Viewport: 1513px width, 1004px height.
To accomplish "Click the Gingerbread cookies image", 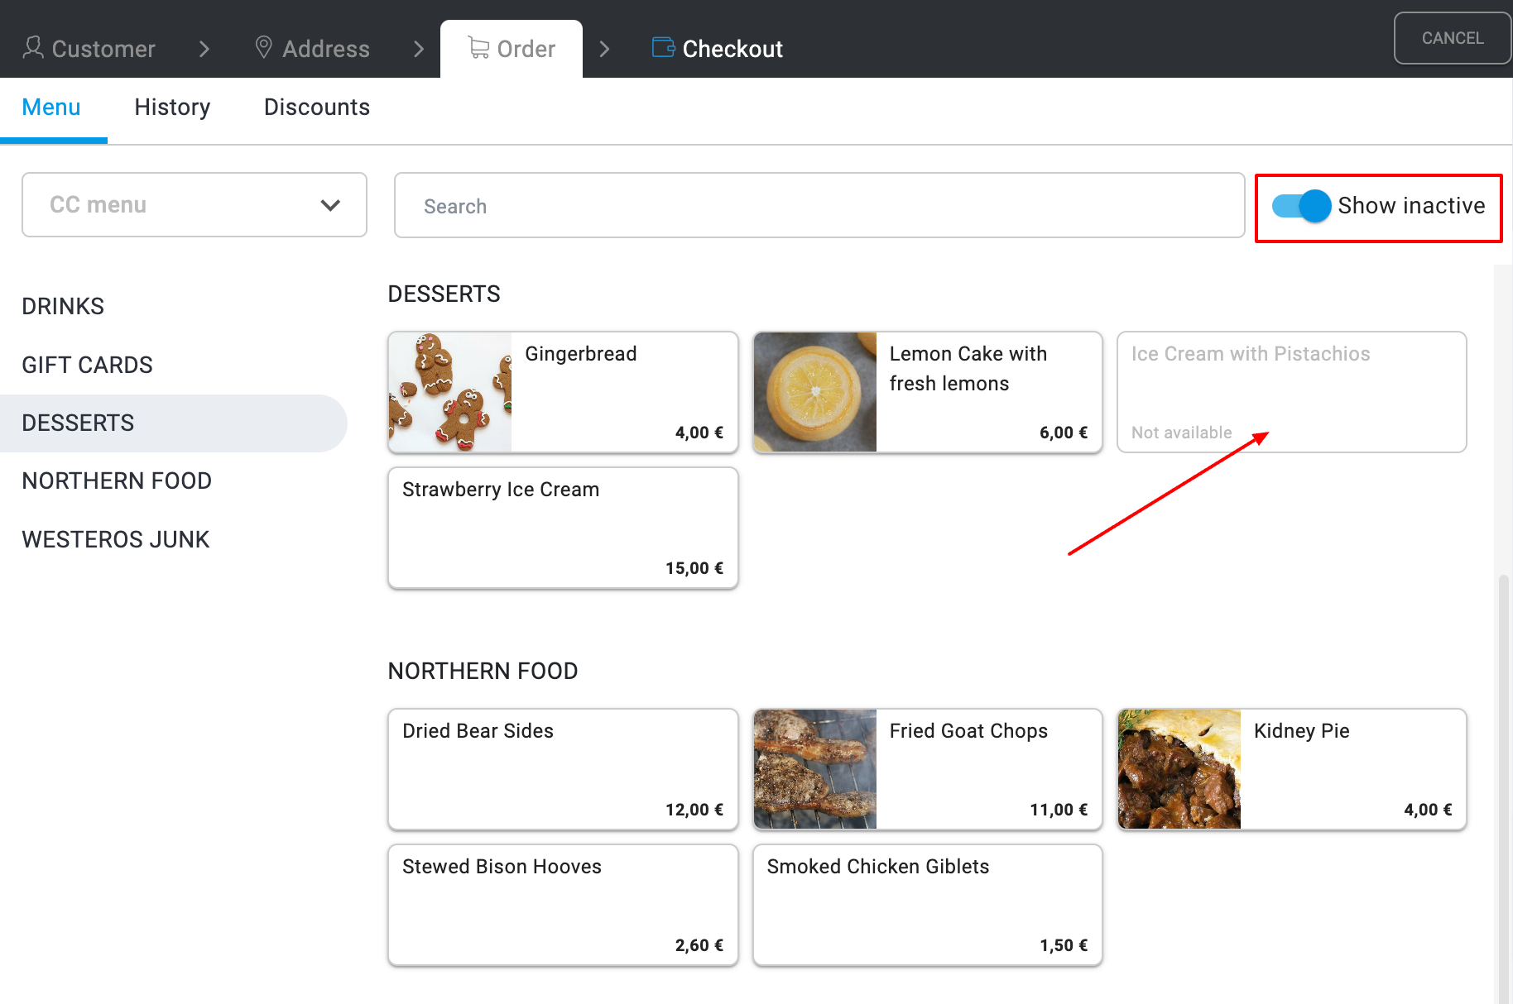I will [450, 392].
